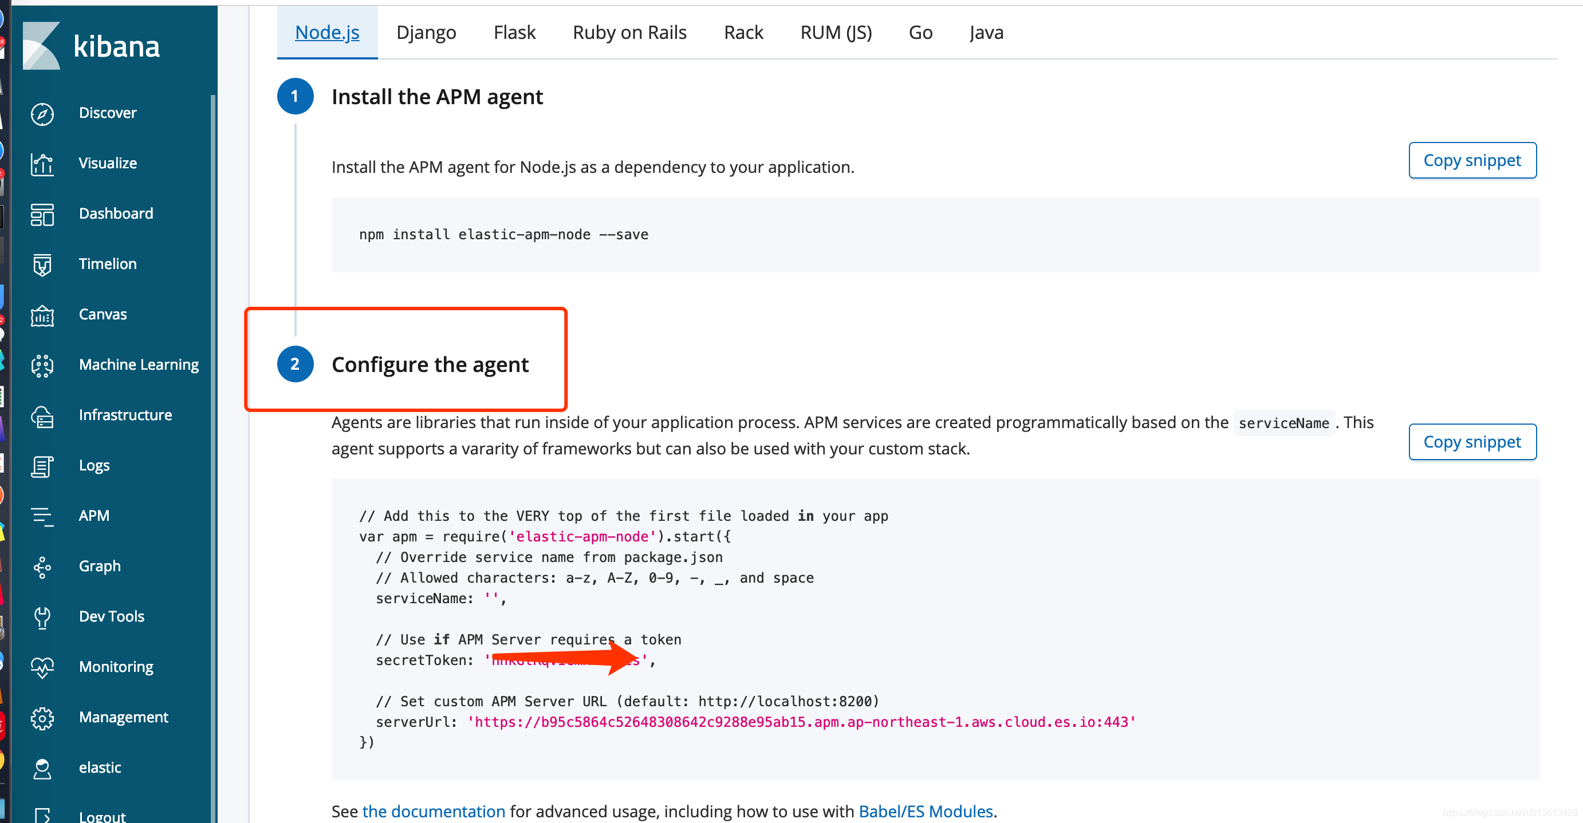The image size is (1583, 823).
Task: Click the kibana wordmark text
Action: tap(116, 47)
